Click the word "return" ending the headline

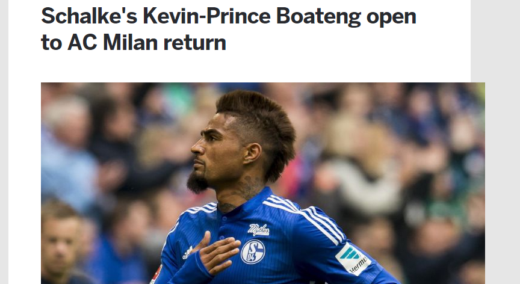coord(194,43)
